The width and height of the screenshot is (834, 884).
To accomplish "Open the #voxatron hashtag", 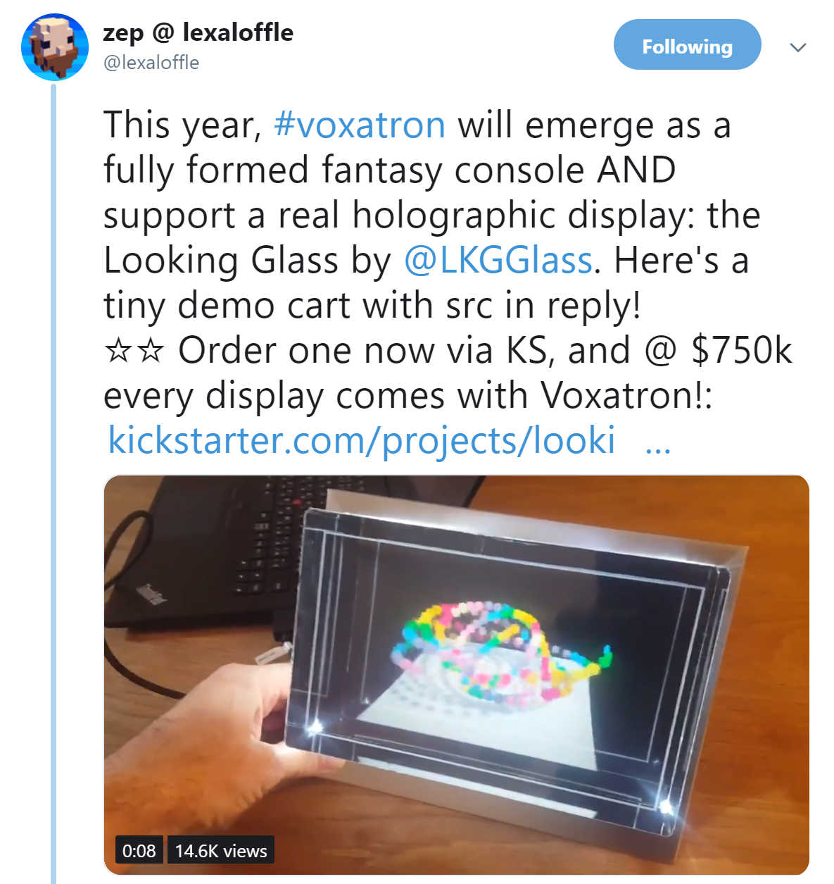I will pyautogui.click(x=360, y=125).
